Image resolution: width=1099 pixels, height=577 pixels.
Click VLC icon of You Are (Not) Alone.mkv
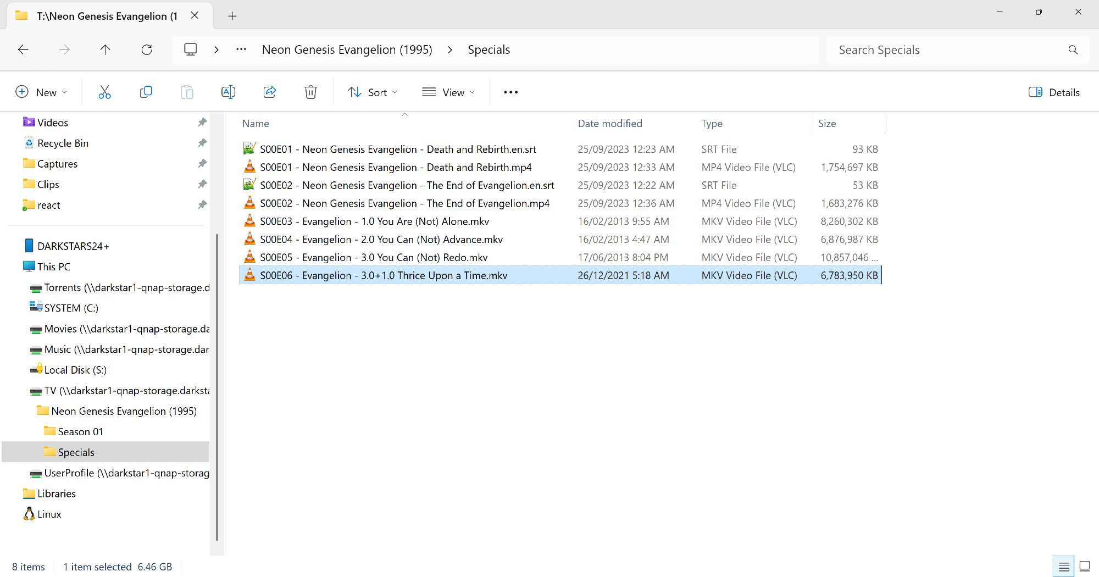[249, 221]
